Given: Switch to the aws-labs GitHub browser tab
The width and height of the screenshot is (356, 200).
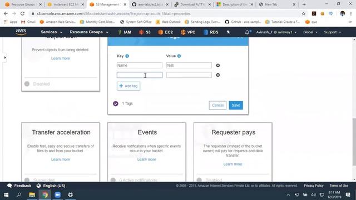Looking at the screenshot, I should tap(151, 4).
